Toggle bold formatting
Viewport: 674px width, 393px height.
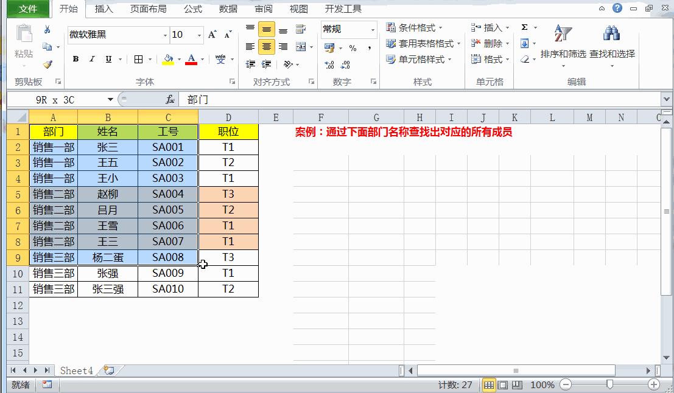[74, 57]
